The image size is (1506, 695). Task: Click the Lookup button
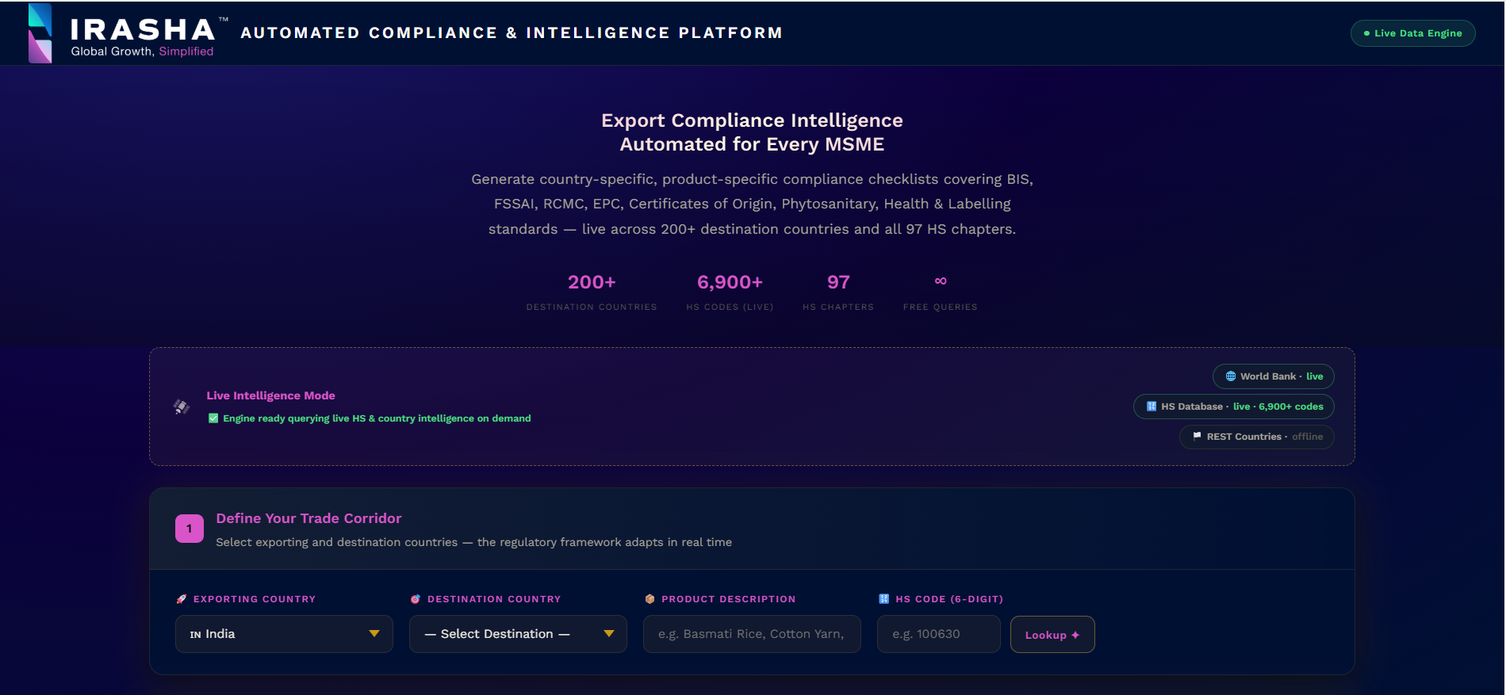pos(1052,635)
